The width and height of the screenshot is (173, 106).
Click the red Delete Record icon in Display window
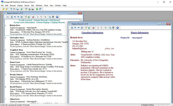pyautogui.click(x=94, y=28)
